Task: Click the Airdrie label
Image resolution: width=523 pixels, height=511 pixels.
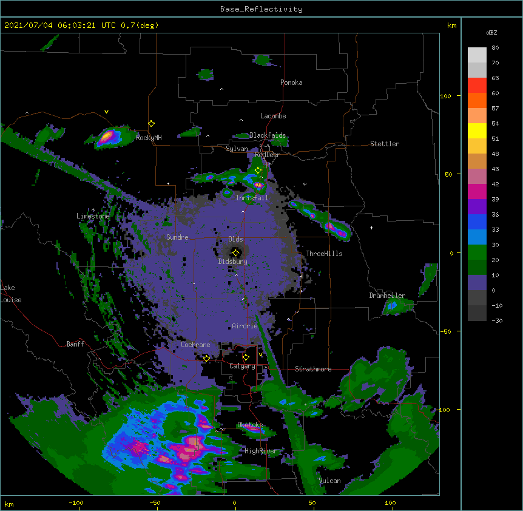Action: click(245, 326)
